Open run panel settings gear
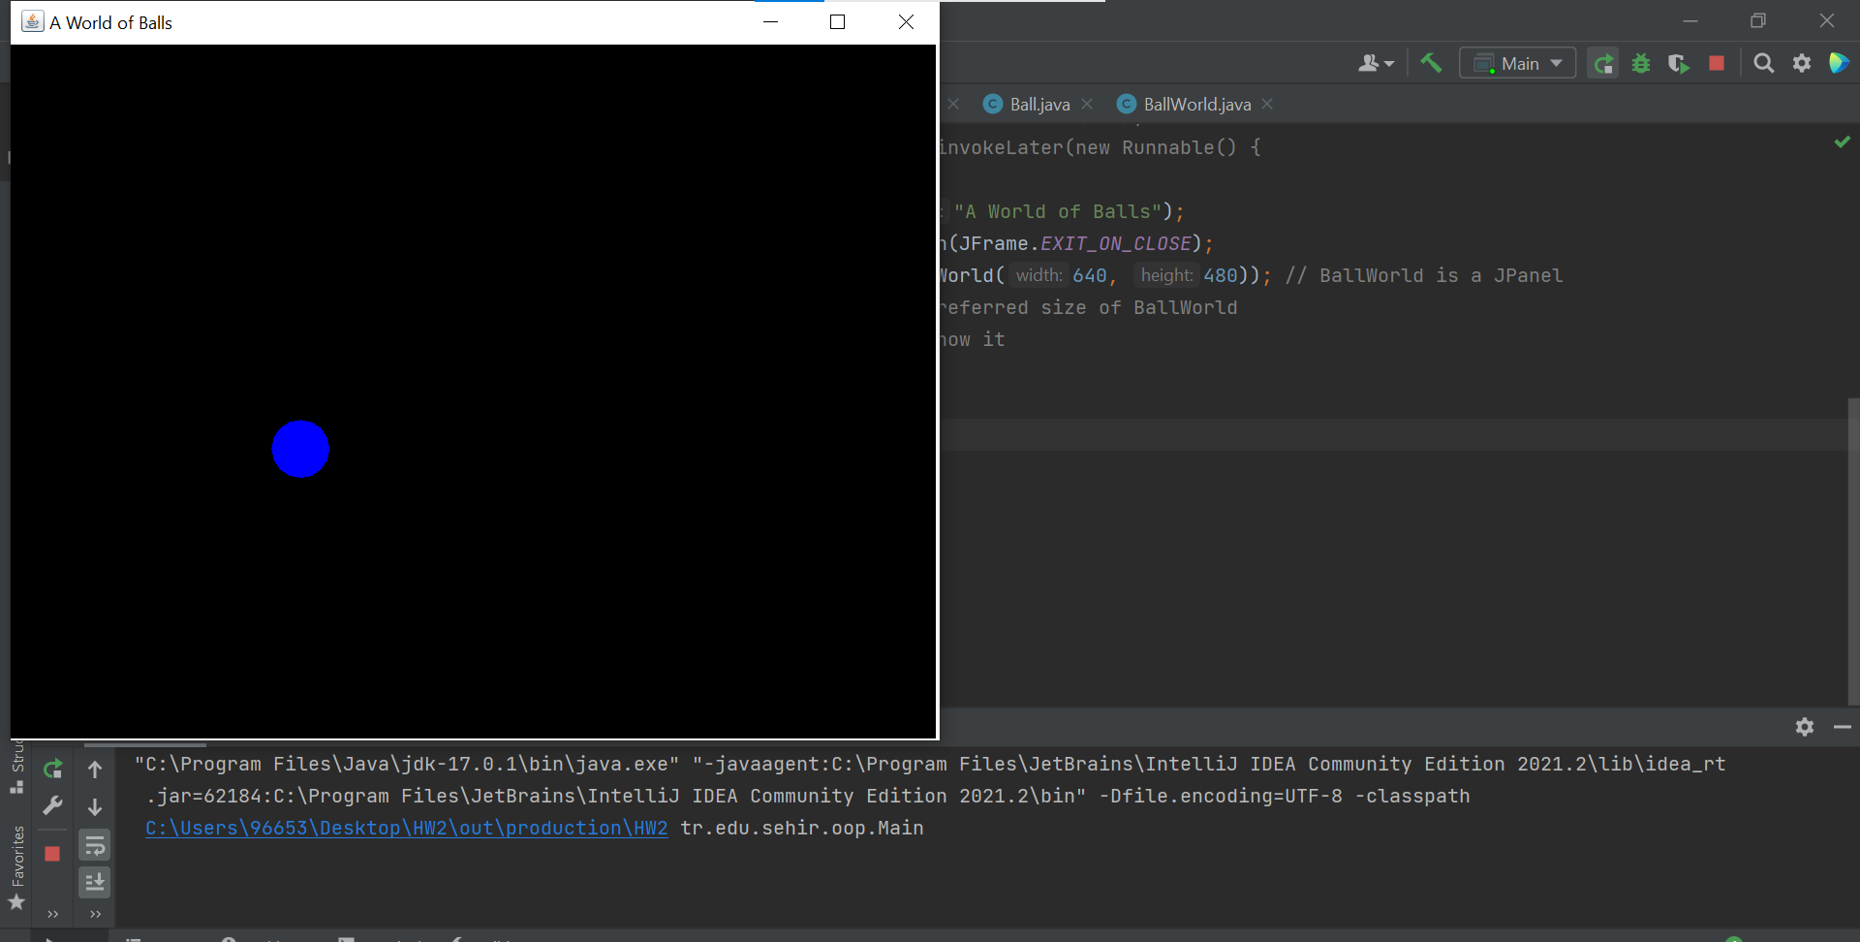 1804,726
